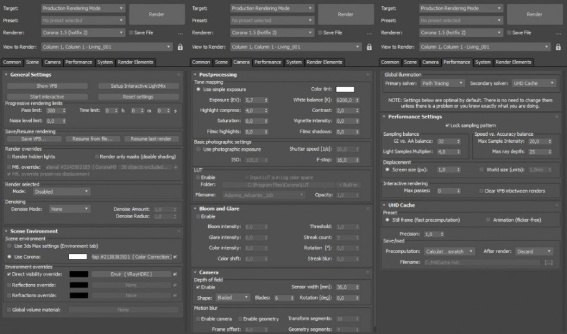The height and width of the screenshot is (334, 567).
Task: Click the GI vs. AA balance spinner arrows
Action: click(458, 141)
